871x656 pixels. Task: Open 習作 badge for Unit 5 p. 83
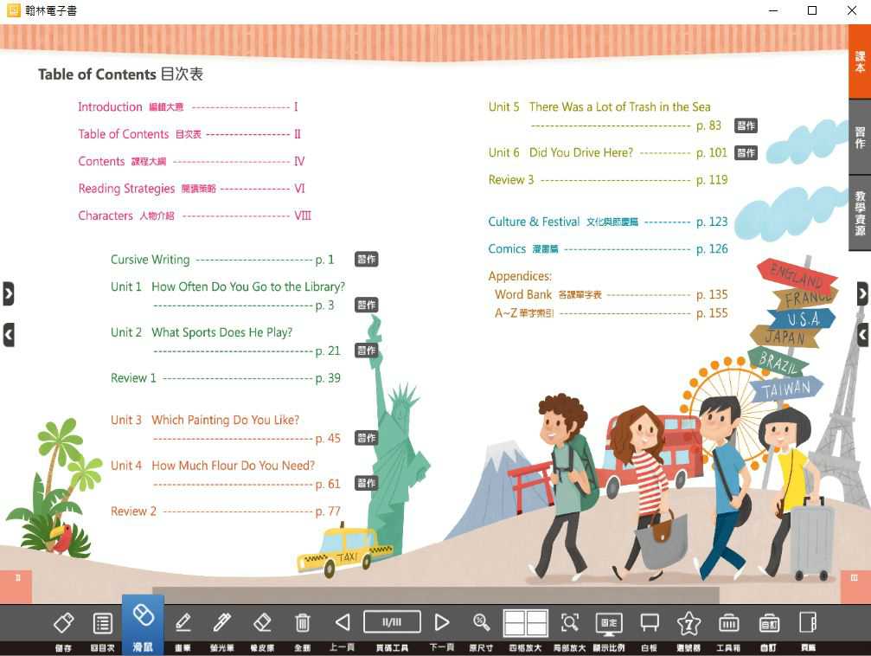point(746,125)
